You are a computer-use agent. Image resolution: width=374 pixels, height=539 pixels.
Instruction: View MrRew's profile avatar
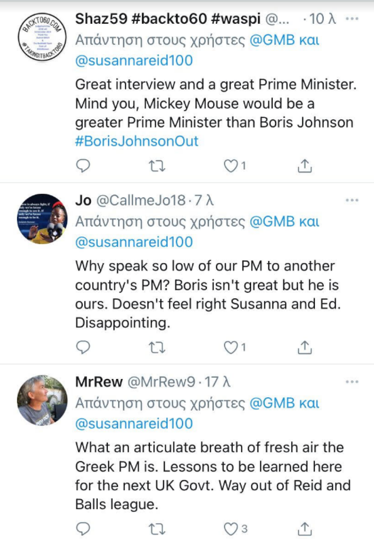pyautogui.click(x=42, y=400)
